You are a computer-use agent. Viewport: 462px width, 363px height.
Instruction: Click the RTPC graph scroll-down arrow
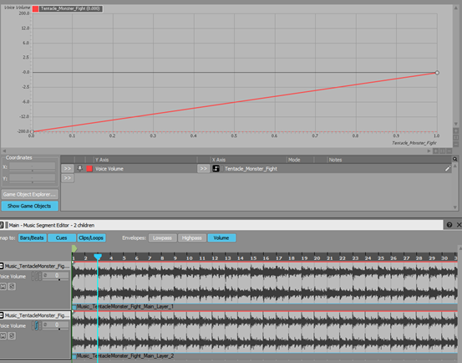(x=456, y=124)
